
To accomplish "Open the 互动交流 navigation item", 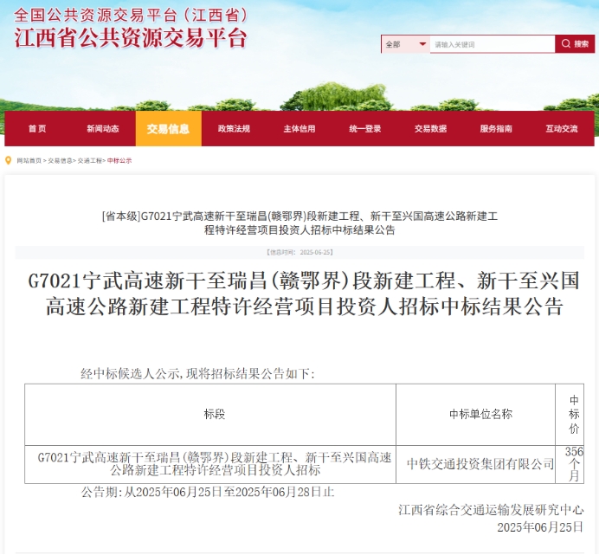I will [562, 129].
